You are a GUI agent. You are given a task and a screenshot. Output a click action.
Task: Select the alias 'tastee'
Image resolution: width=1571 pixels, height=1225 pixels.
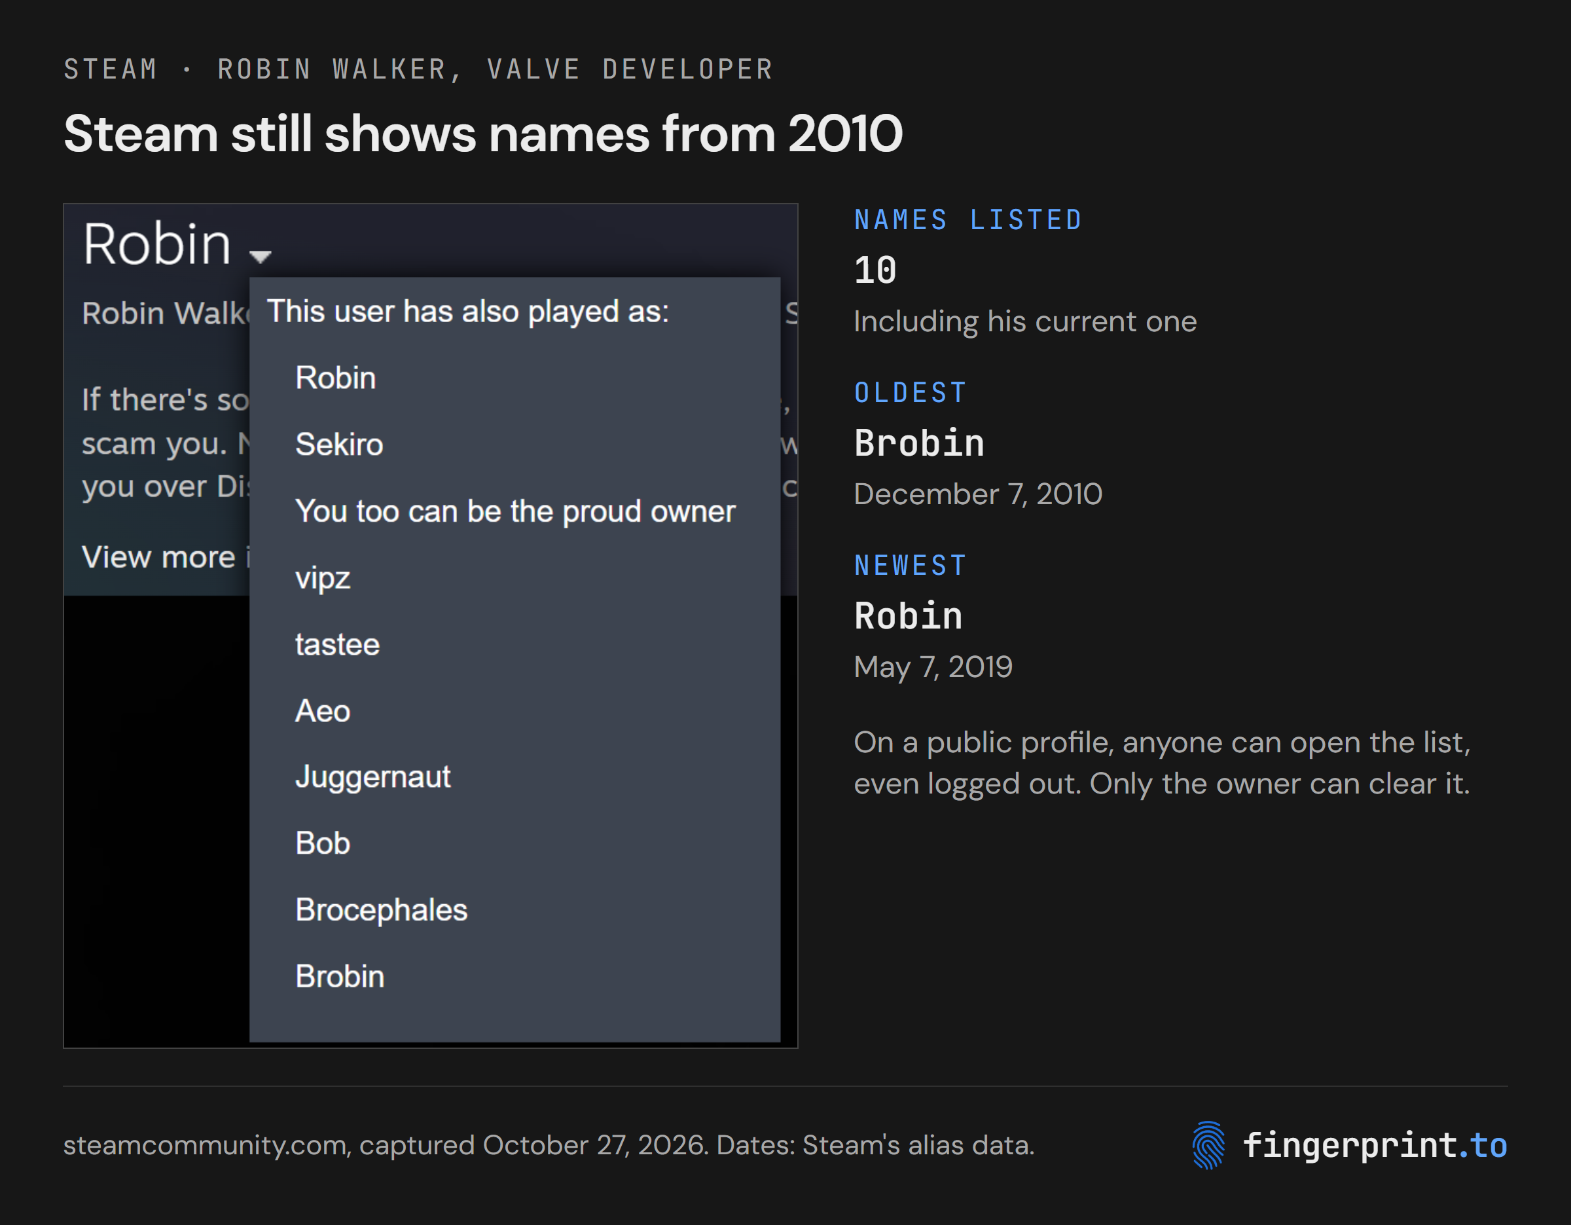(336, 644)
